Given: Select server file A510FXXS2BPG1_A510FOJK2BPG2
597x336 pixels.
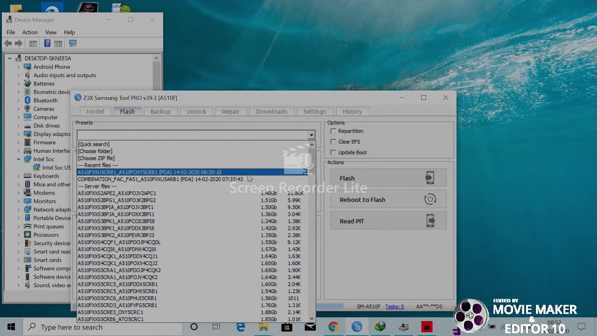Looking at the screenshot, I should (x=192, y=200).
